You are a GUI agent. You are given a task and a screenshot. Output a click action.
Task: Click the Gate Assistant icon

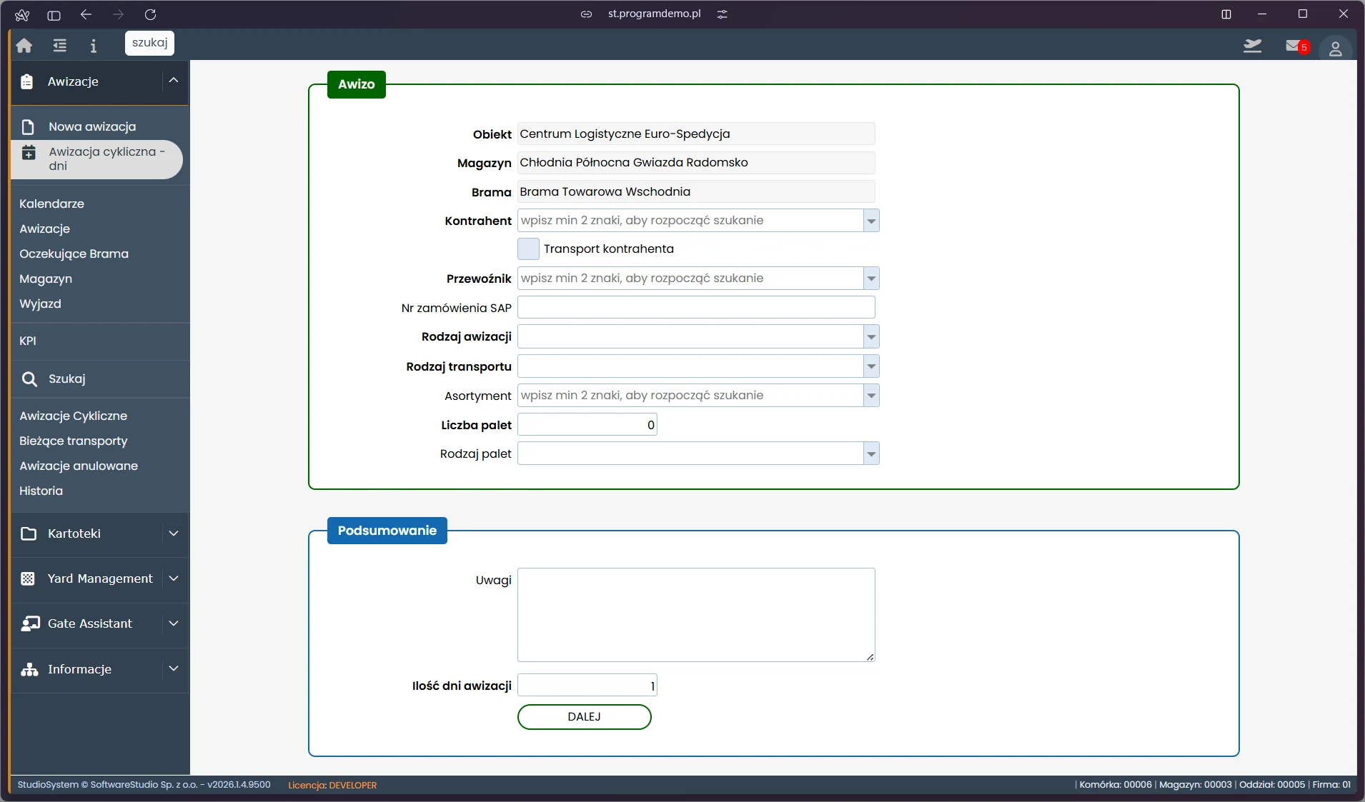point(30,624)
